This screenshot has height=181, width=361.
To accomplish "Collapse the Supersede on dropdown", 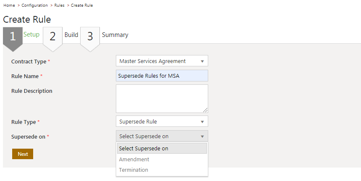I will 162,136.
